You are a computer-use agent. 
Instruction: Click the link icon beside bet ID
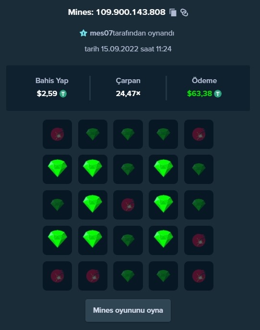tap(184, 12)
